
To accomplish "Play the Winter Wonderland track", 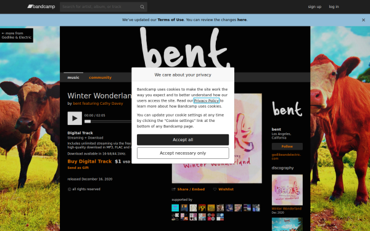I will [x=75, y=118].
